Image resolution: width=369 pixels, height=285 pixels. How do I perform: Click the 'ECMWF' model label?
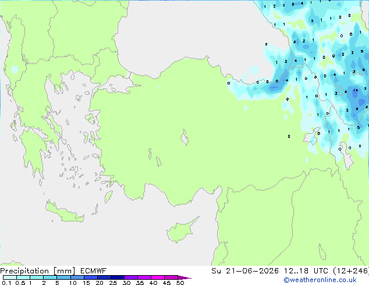click(x=94, y=271)
